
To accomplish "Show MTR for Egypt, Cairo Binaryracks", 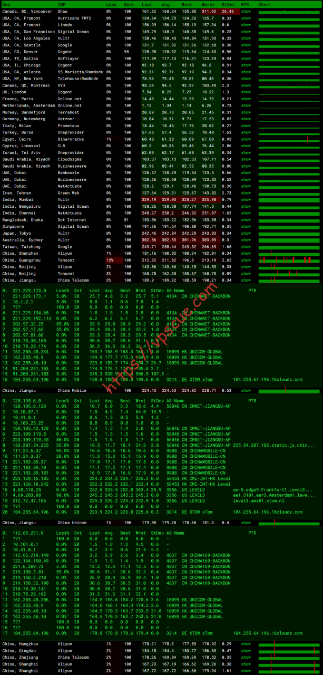I will click(246, 139).
